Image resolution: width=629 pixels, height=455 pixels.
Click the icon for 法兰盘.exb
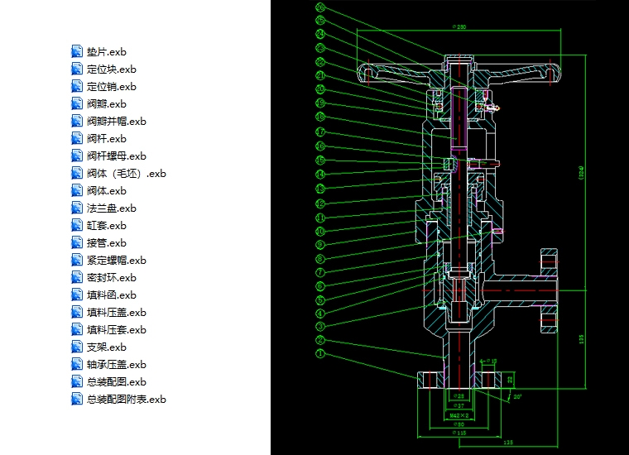click(x=77, y=208)
